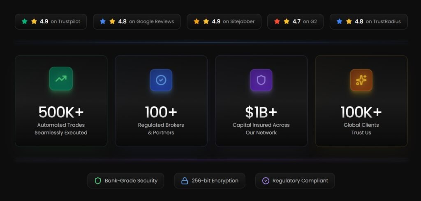Click the shield icon beside Bank-Grade Security
This screenshot has width=421, height=201.
[x=97, y=180]
